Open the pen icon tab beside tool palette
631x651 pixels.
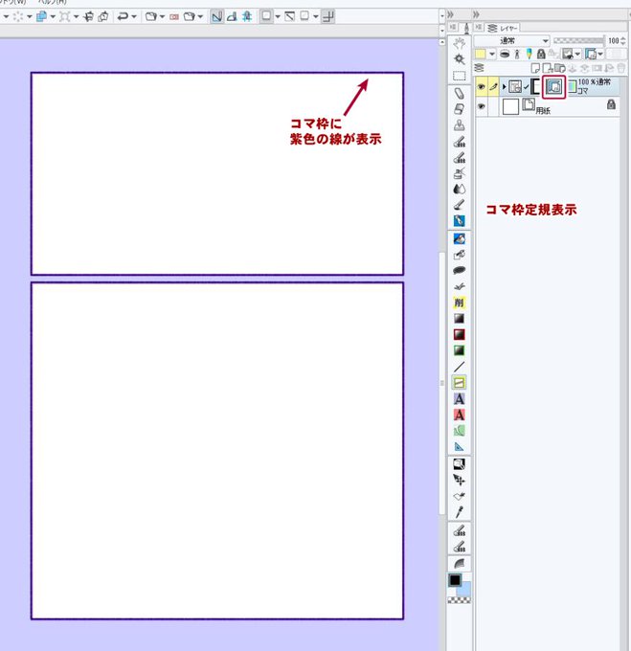coord(466,28)
